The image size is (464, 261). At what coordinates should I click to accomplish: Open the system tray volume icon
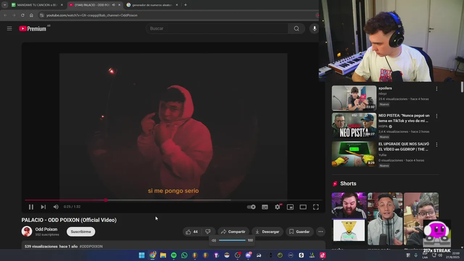440,255
